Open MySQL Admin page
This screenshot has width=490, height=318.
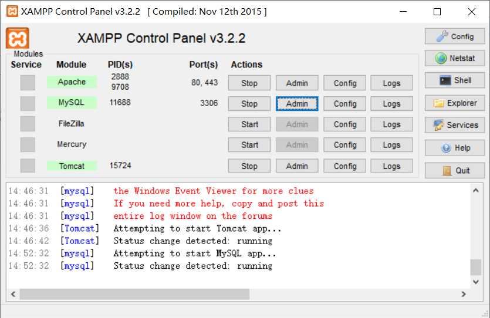[297, 103]
